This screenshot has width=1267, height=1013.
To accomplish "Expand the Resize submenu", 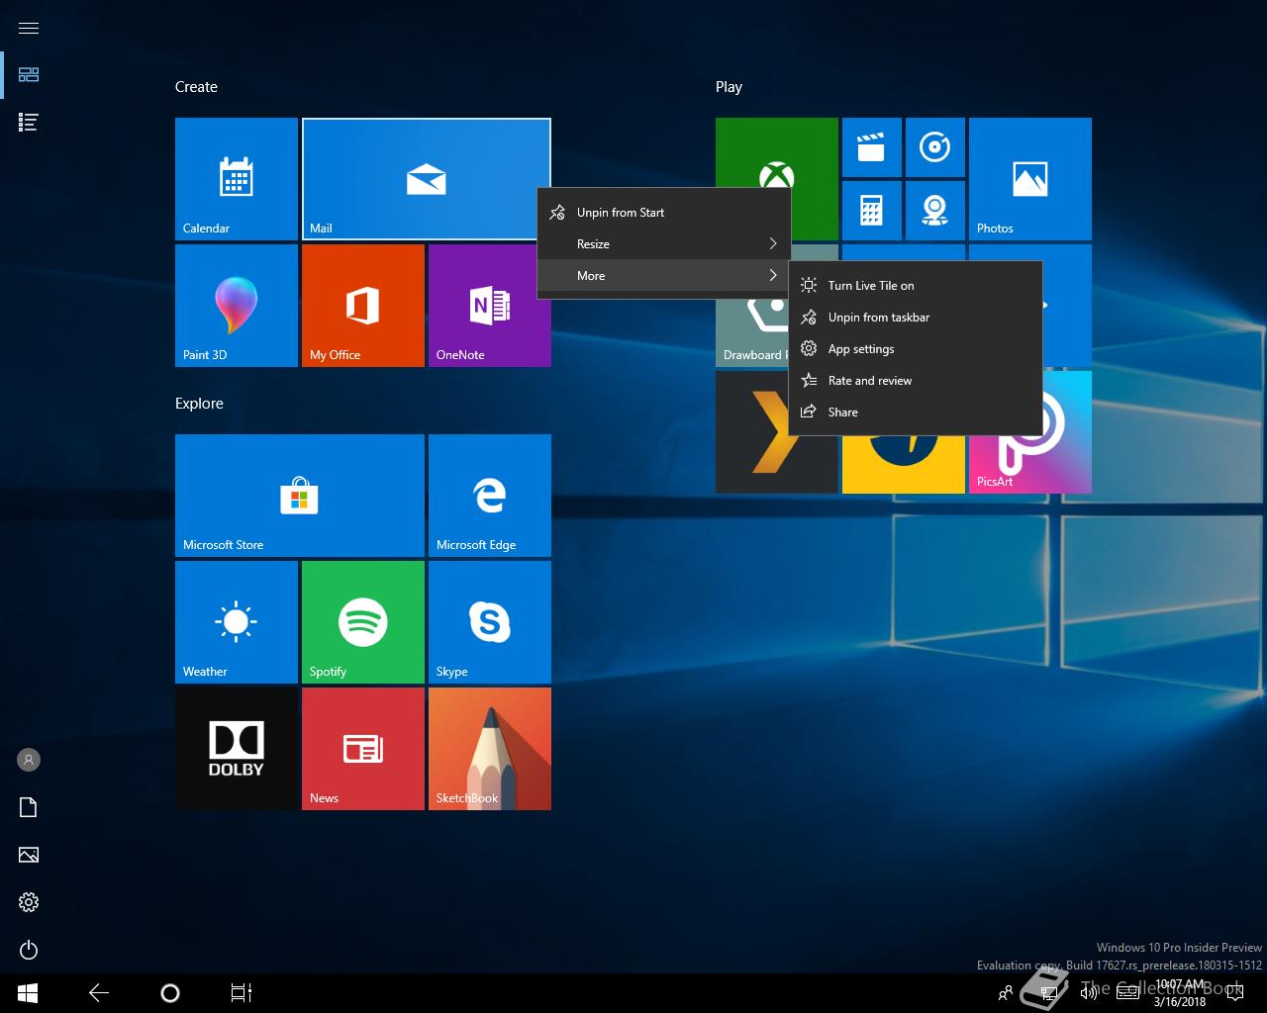I will point(664,244).
